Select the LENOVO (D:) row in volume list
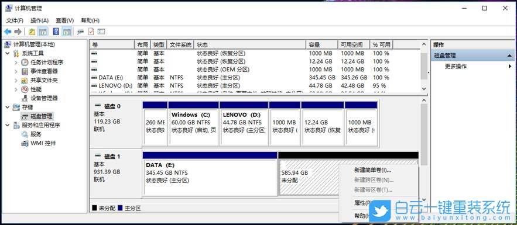 coord(242,85)
